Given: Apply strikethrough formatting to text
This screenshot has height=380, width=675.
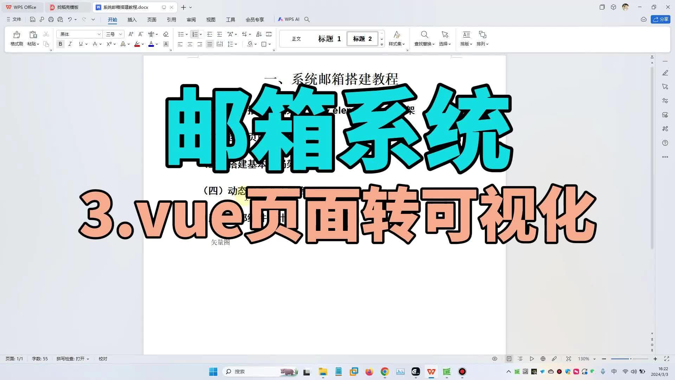Looking at the screenshot, I should click(95, 44).
